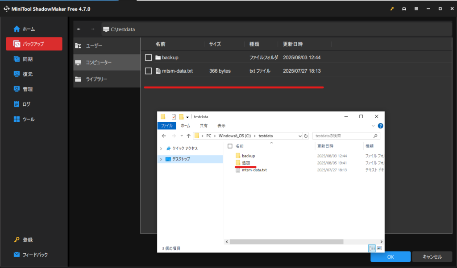Screen dimensions: 457x268
Task: Click Explorer's back arrow
Action: 164,136
